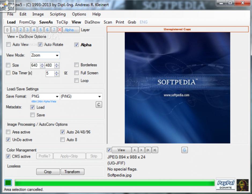252x194 pixels.
Task: Open the Image menu
Action: tap(38, 14)
